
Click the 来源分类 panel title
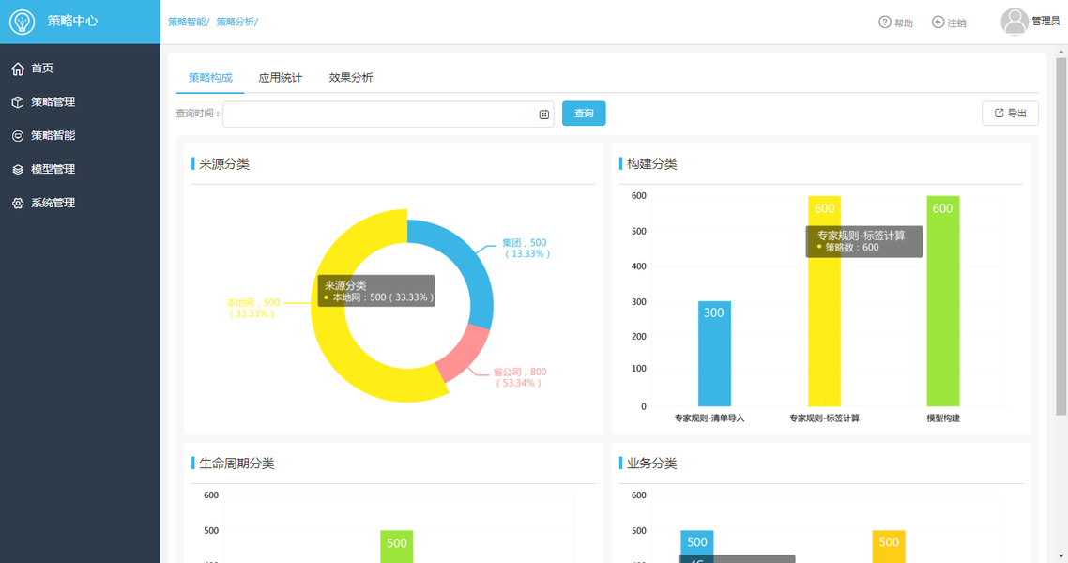pyautogui.click(x=224, y=164)
